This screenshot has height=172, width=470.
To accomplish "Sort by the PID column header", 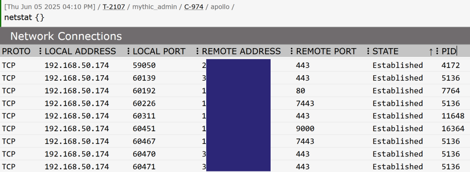I will tap(449, 51).
